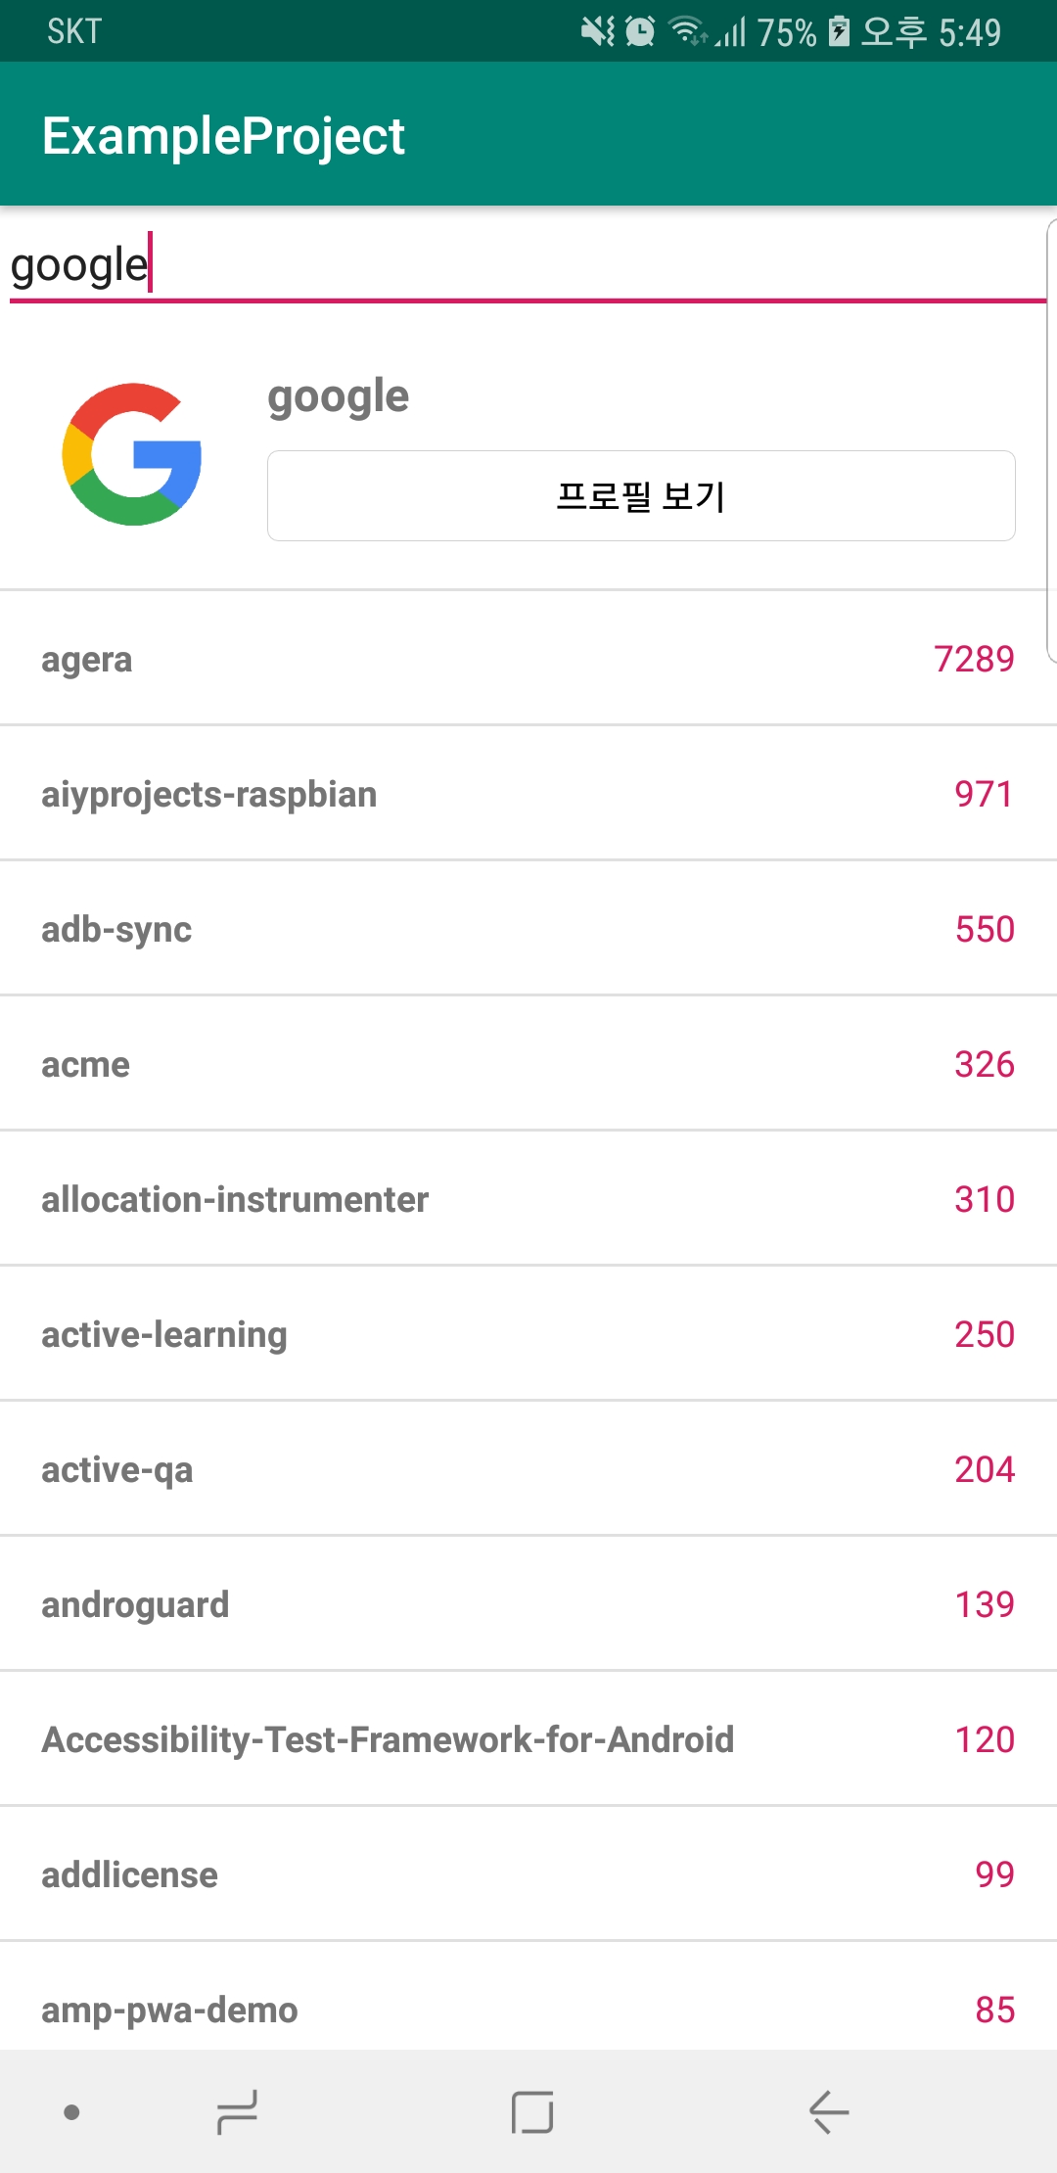Tap the star count 7289 next to agera

(973, 658)
